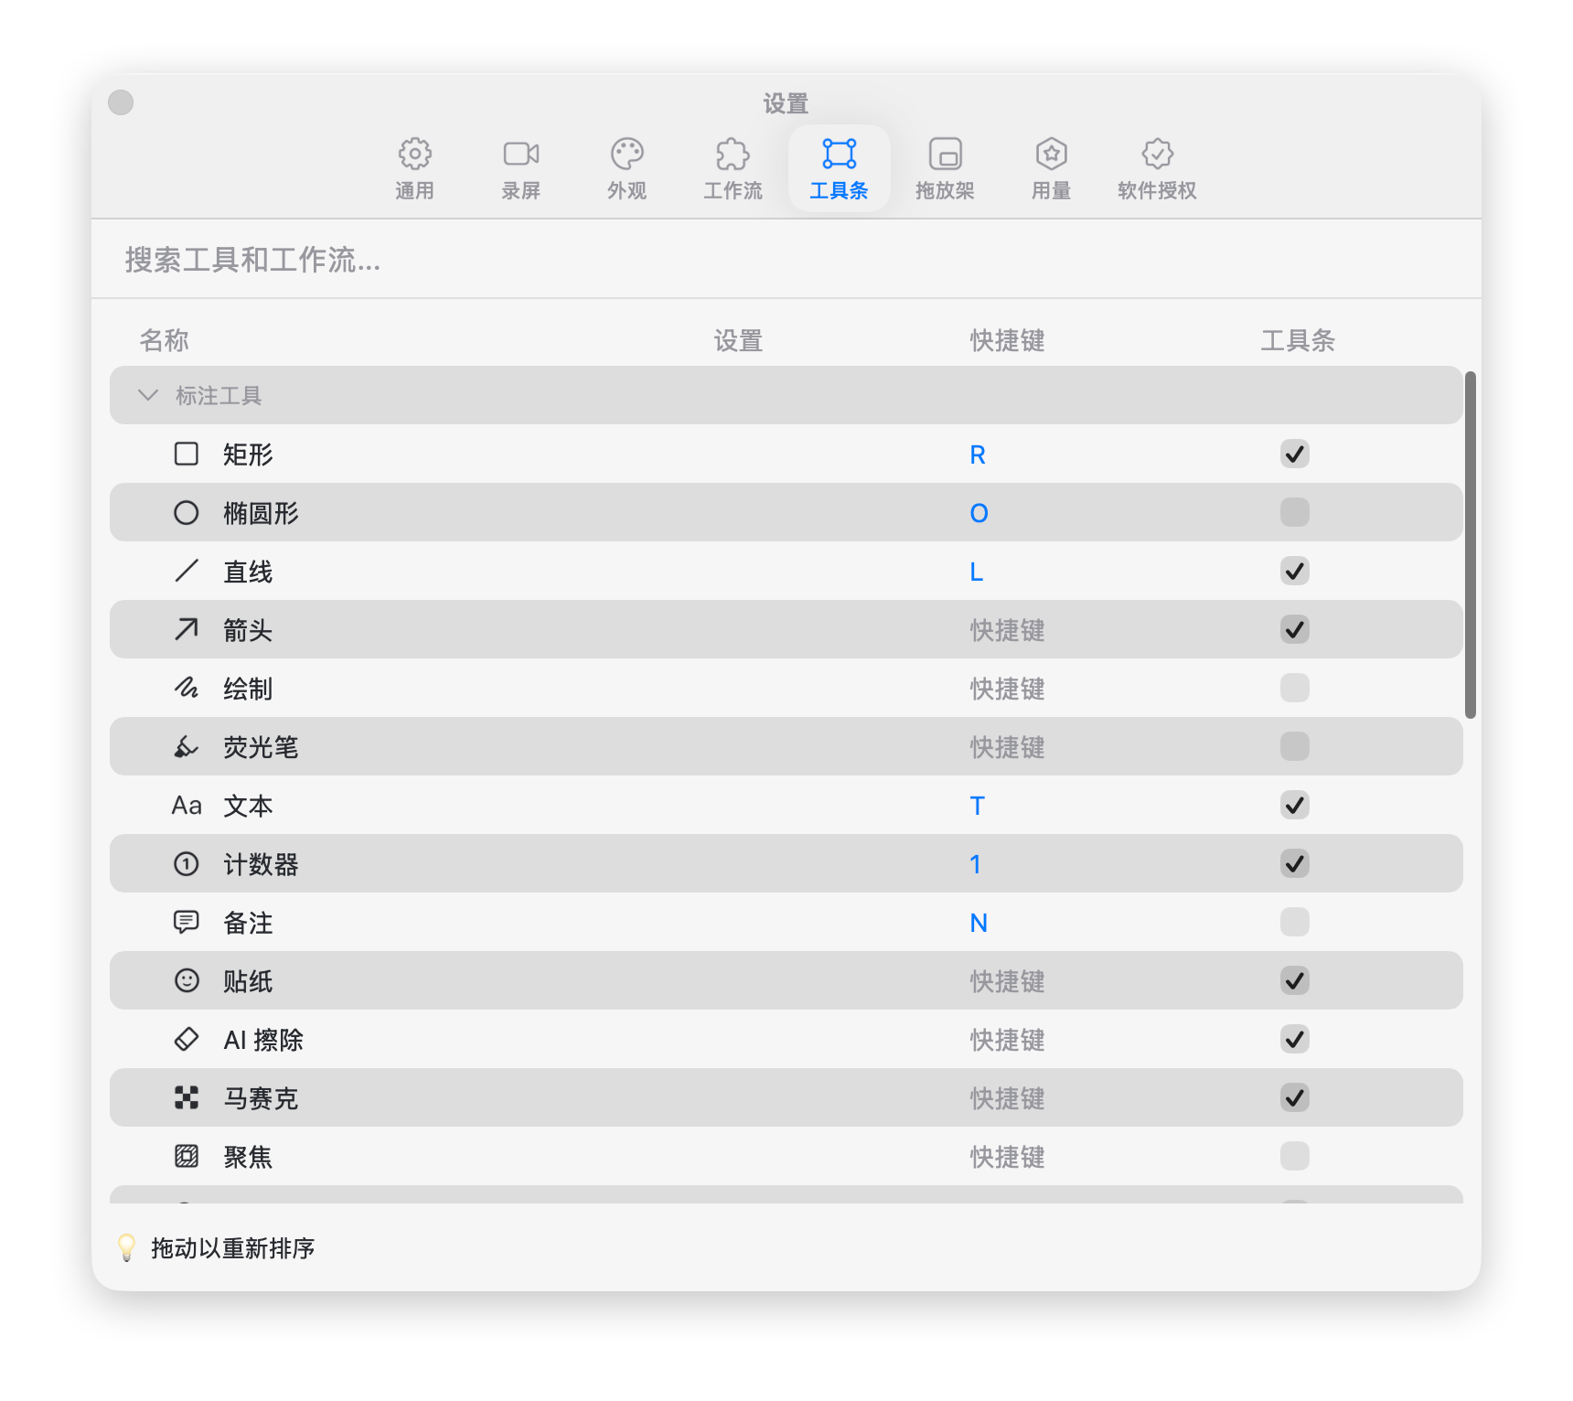Uncheck the toolbar checkbox for 矩形
The height and width of the screenshot is (1401, 1573).
(1295, 454)
